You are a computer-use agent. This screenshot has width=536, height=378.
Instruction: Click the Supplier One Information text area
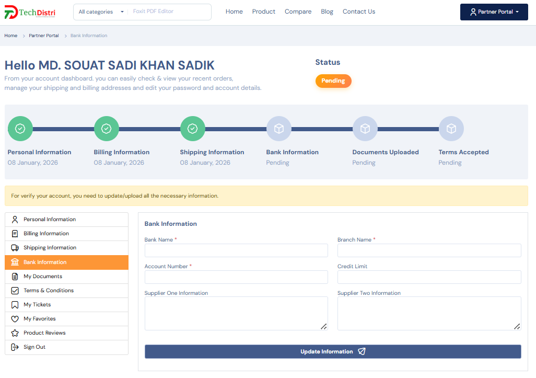[x=236, y=312]
